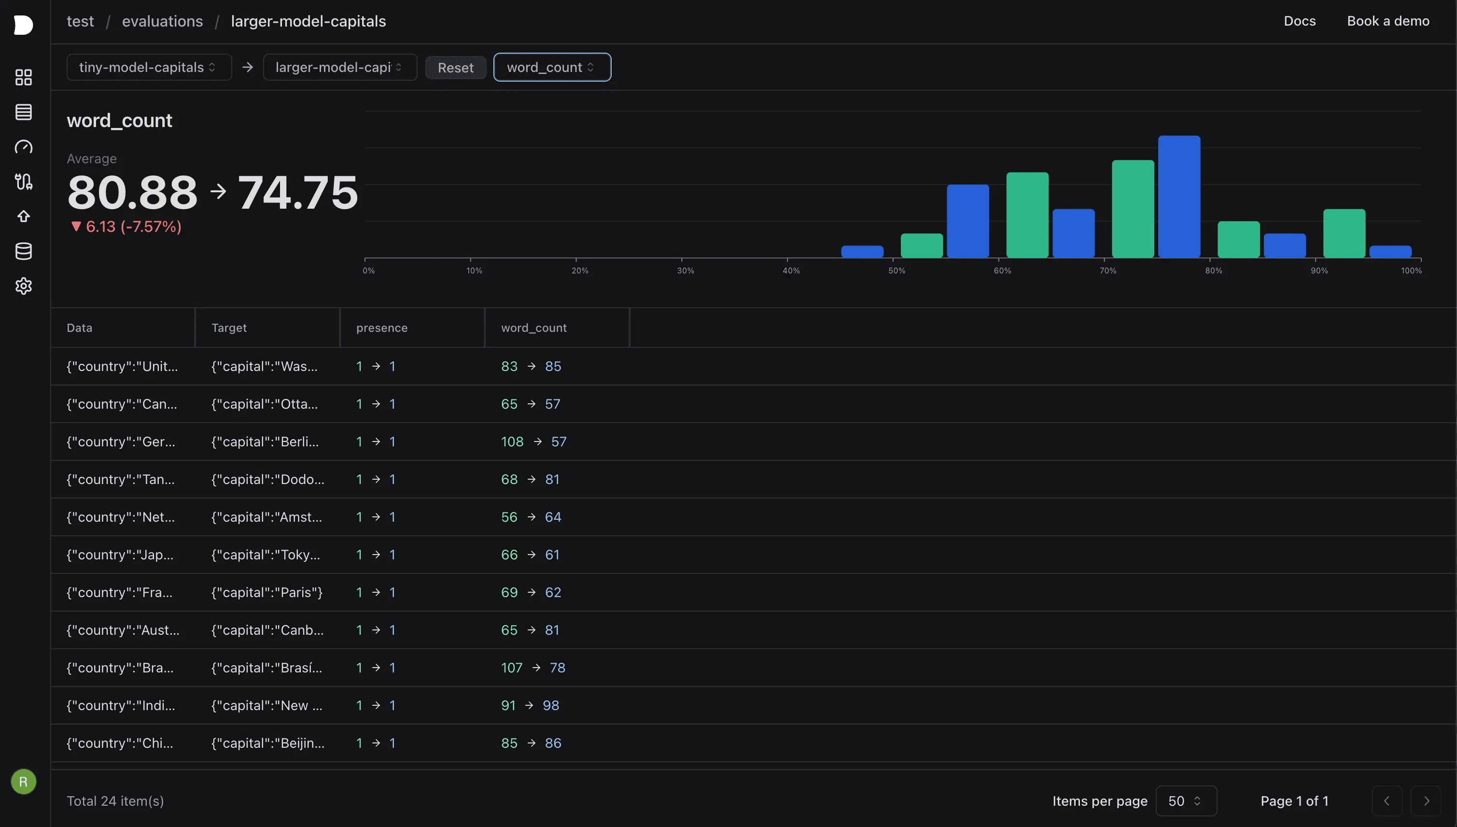Open the word_count metric dropdown
Screen dimensions: 1457x827
pos(552,67)
